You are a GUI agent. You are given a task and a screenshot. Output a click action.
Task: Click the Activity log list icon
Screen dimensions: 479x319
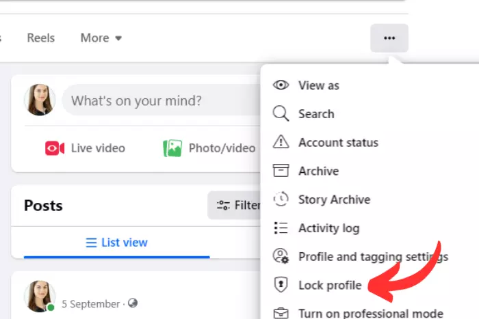(x=281, y=227)
